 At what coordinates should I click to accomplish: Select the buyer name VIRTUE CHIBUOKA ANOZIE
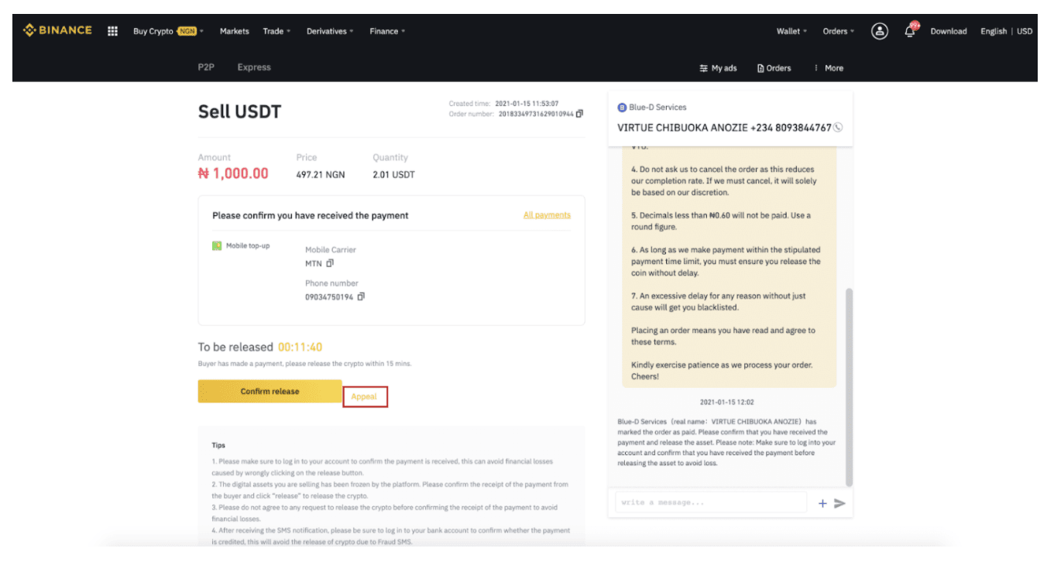point(682,127)
